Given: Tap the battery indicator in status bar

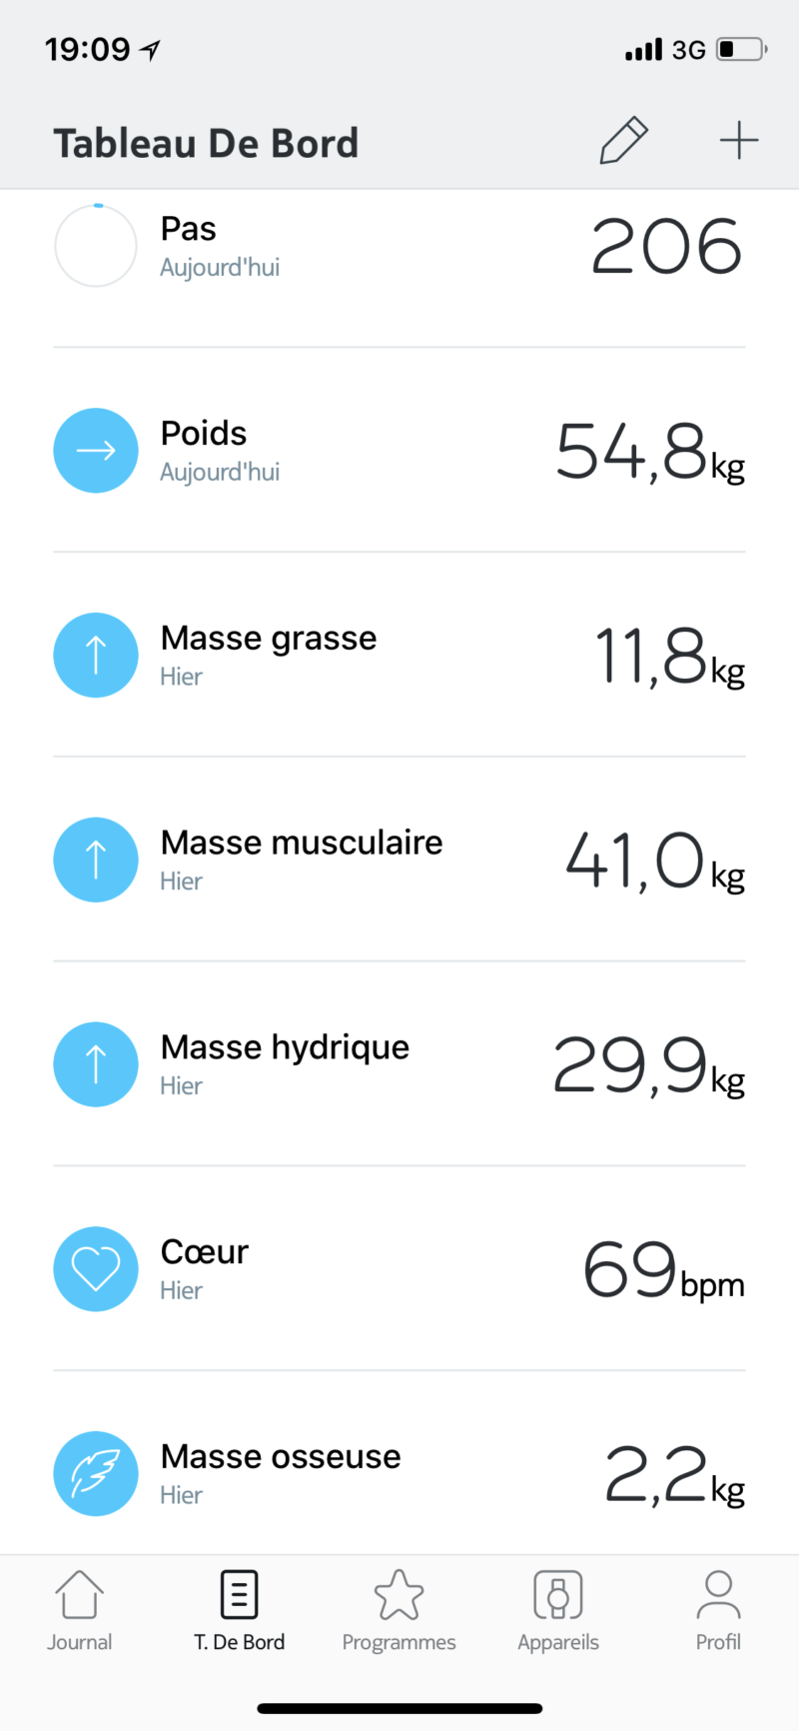Looking at the screenshot, I should click(741, 49).
